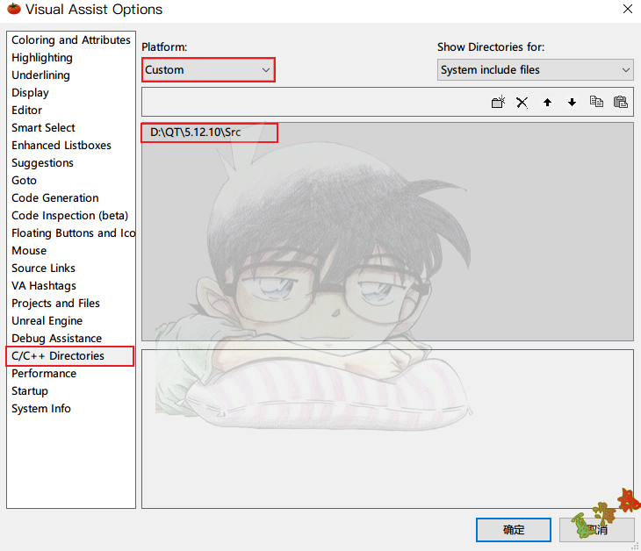The width and height of the screenshot is (641, 551).
Task: Click the new directory folder icon
Action: click(498, 102)
